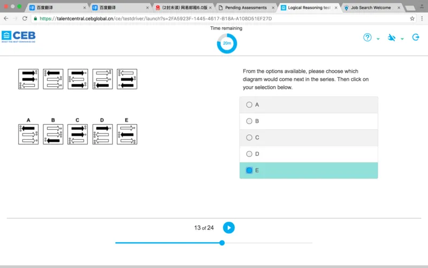Select answer D radio button

pos(249,154)
